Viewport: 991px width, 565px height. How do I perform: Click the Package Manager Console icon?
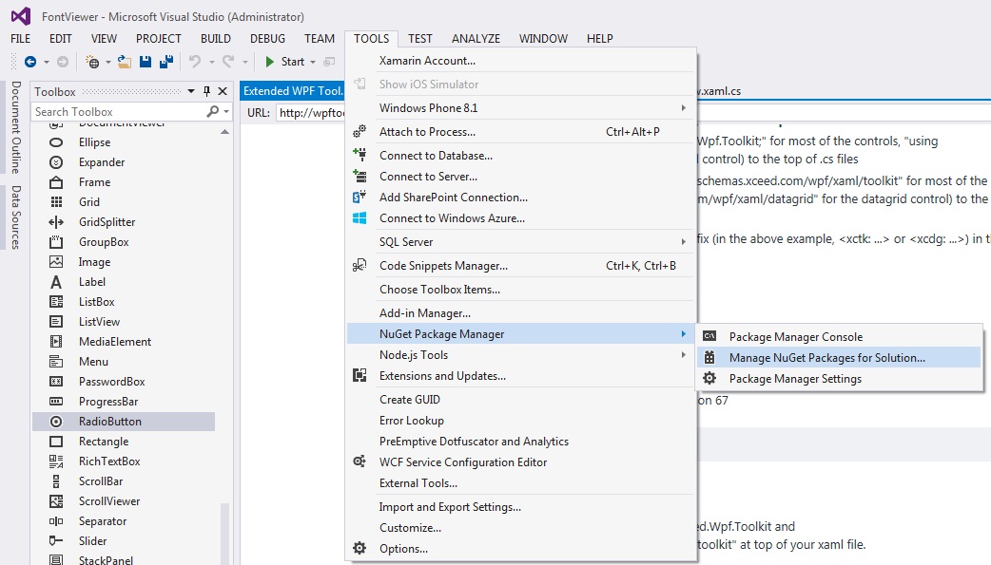pos(709,336)
